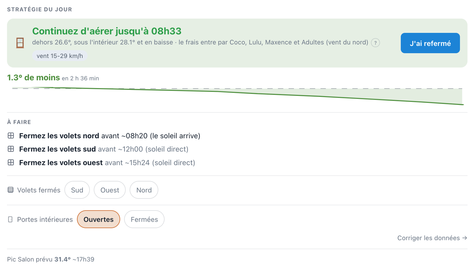Click the Fermez les volets ouest task

tap(107, 163)
